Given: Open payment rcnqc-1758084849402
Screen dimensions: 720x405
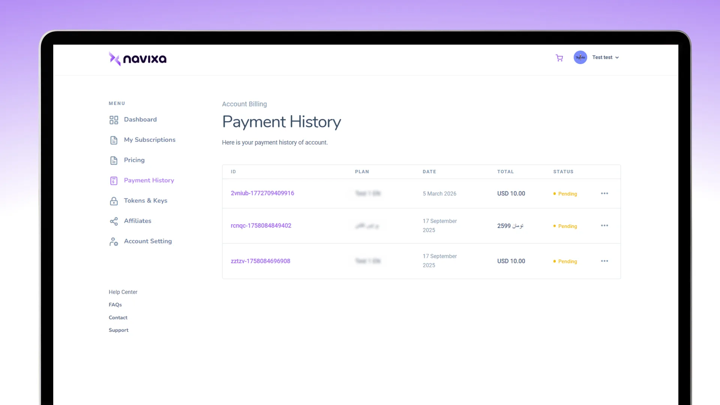Looking at the screenshot, I should [261, 226].
